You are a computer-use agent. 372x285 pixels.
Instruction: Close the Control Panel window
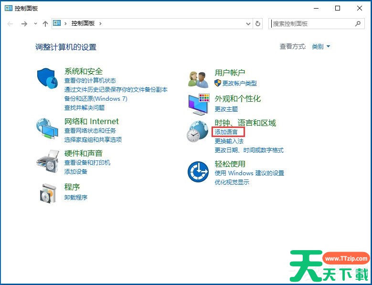[360, 8]
